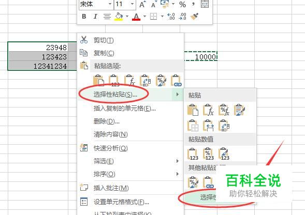Click the borders icon in mini toolbar
The width and height of the screenshot is (305, 215).
pyautogui.click(x=153, y=17)
